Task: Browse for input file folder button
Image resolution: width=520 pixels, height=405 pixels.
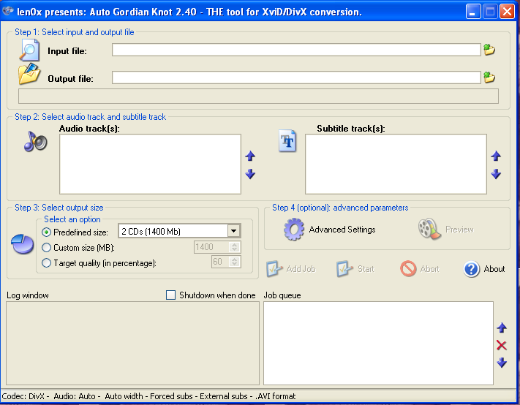Action: [489, 50]
